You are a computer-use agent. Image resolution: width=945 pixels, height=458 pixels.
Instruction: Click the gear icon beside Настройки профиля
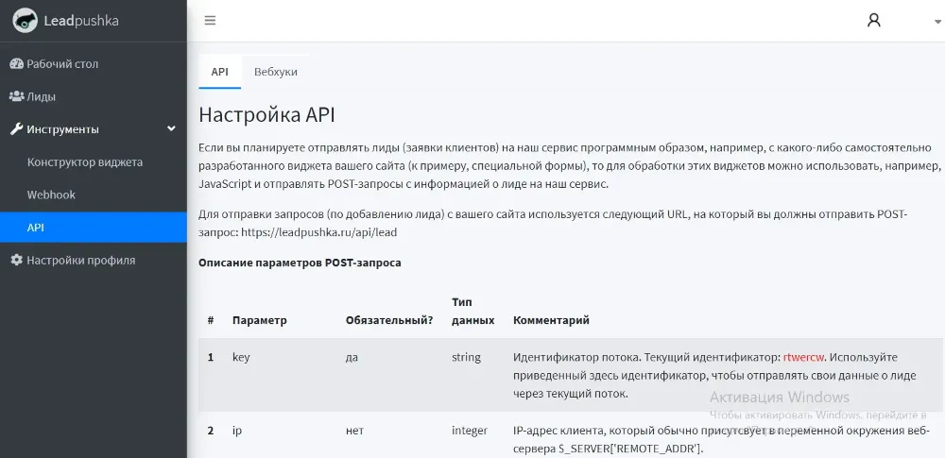tap(16, 261)
